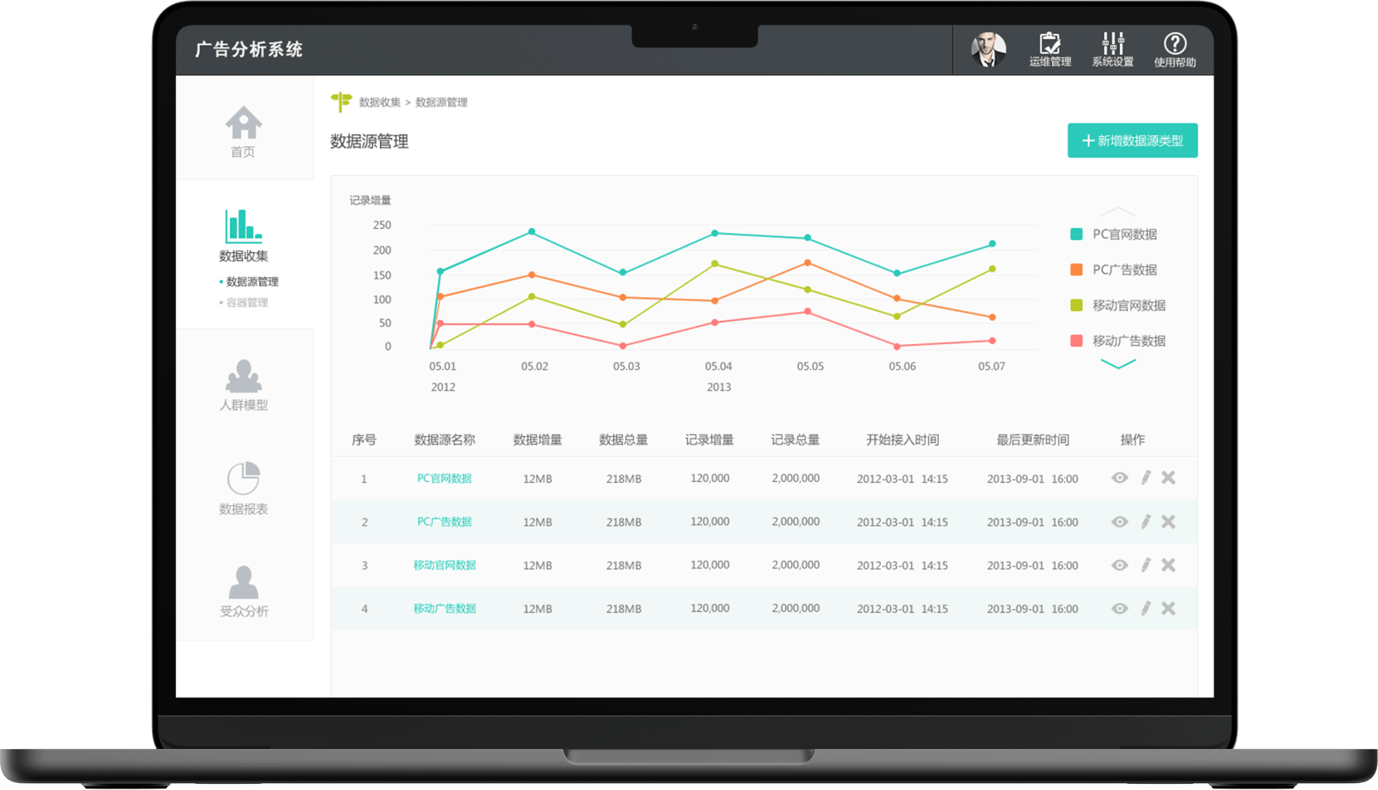Click the PC官网数据 legend color swatch
Screen dimensions: 1378x790
1076,235
